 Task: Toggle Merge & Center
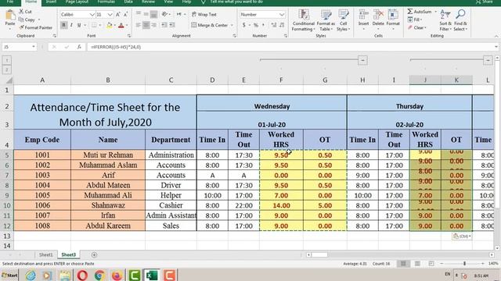click(x=210, y=25)
